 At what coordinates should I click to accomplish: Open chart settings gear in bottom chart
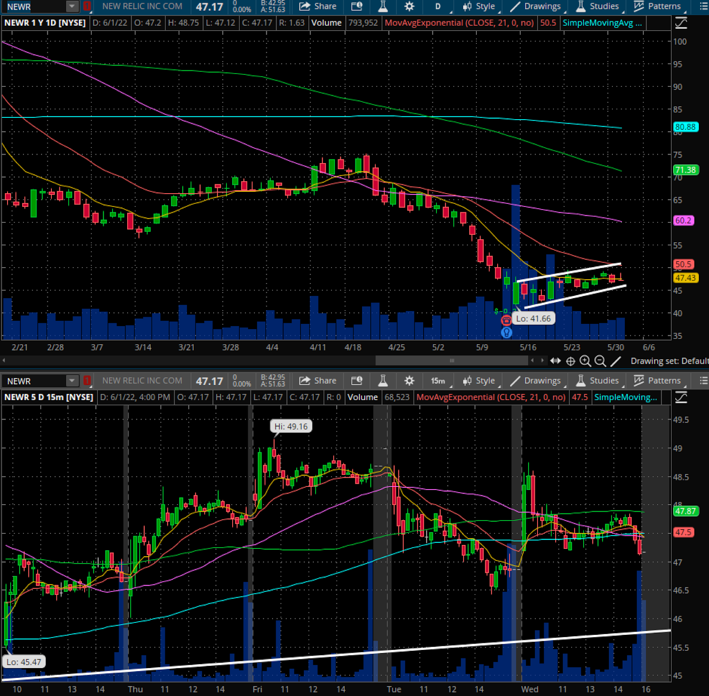tap(409, 381)
